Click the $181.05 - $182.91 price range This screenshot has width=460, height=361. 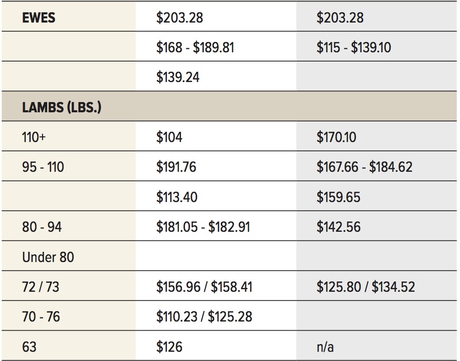[x=203, y=227]
